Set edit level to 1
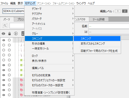The height and width of the screenshot is (98, 129). coord(118,11)
